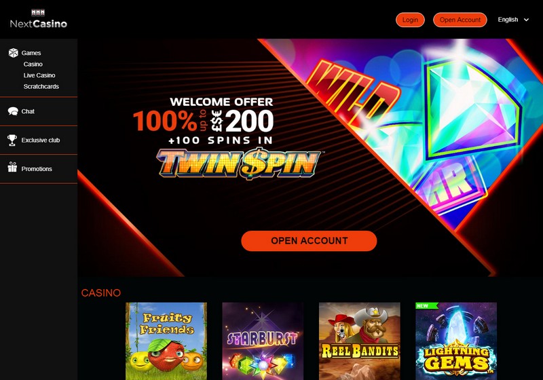The width and height of the screenshot is (543, 380).
Task: Click the NEW badge on Lightning Gems
Action: [426, 306]
